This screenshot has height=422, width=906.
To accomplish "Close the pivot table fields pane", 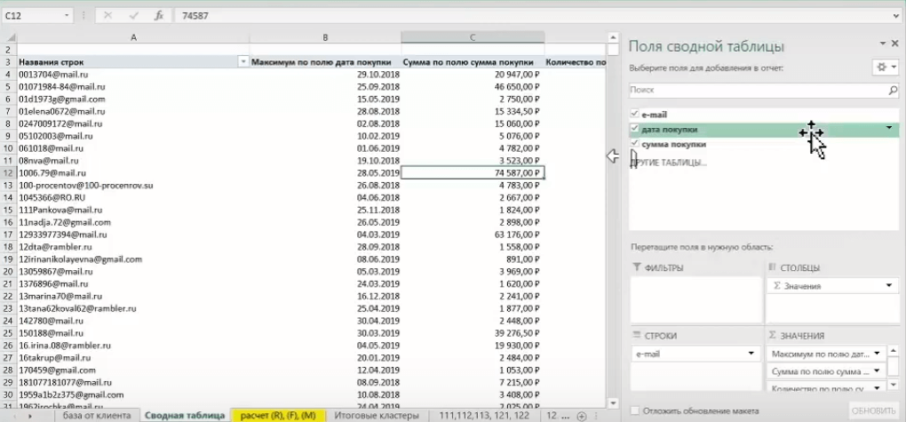I will pos(896,44).
